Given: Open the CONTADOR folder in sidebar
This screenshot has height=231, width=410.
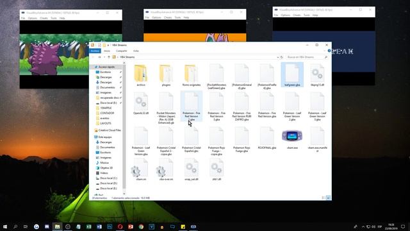Looking at the screenshot, I should pos(107,113).
